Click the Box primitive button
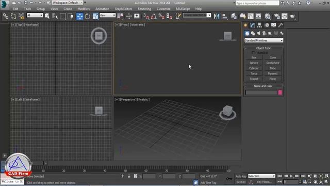The height and width of the screenshot is (186, 330). [x=254, y=57]
